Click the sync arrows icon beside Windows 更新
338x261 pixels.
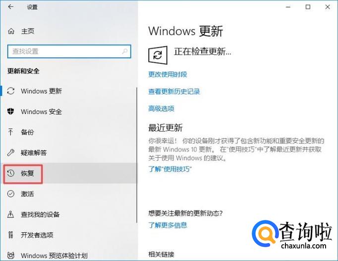click(11, 91)
